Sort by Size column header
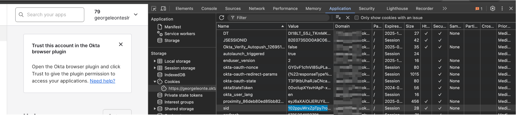Screen dimensions: 516x115 tap(412, 26)
